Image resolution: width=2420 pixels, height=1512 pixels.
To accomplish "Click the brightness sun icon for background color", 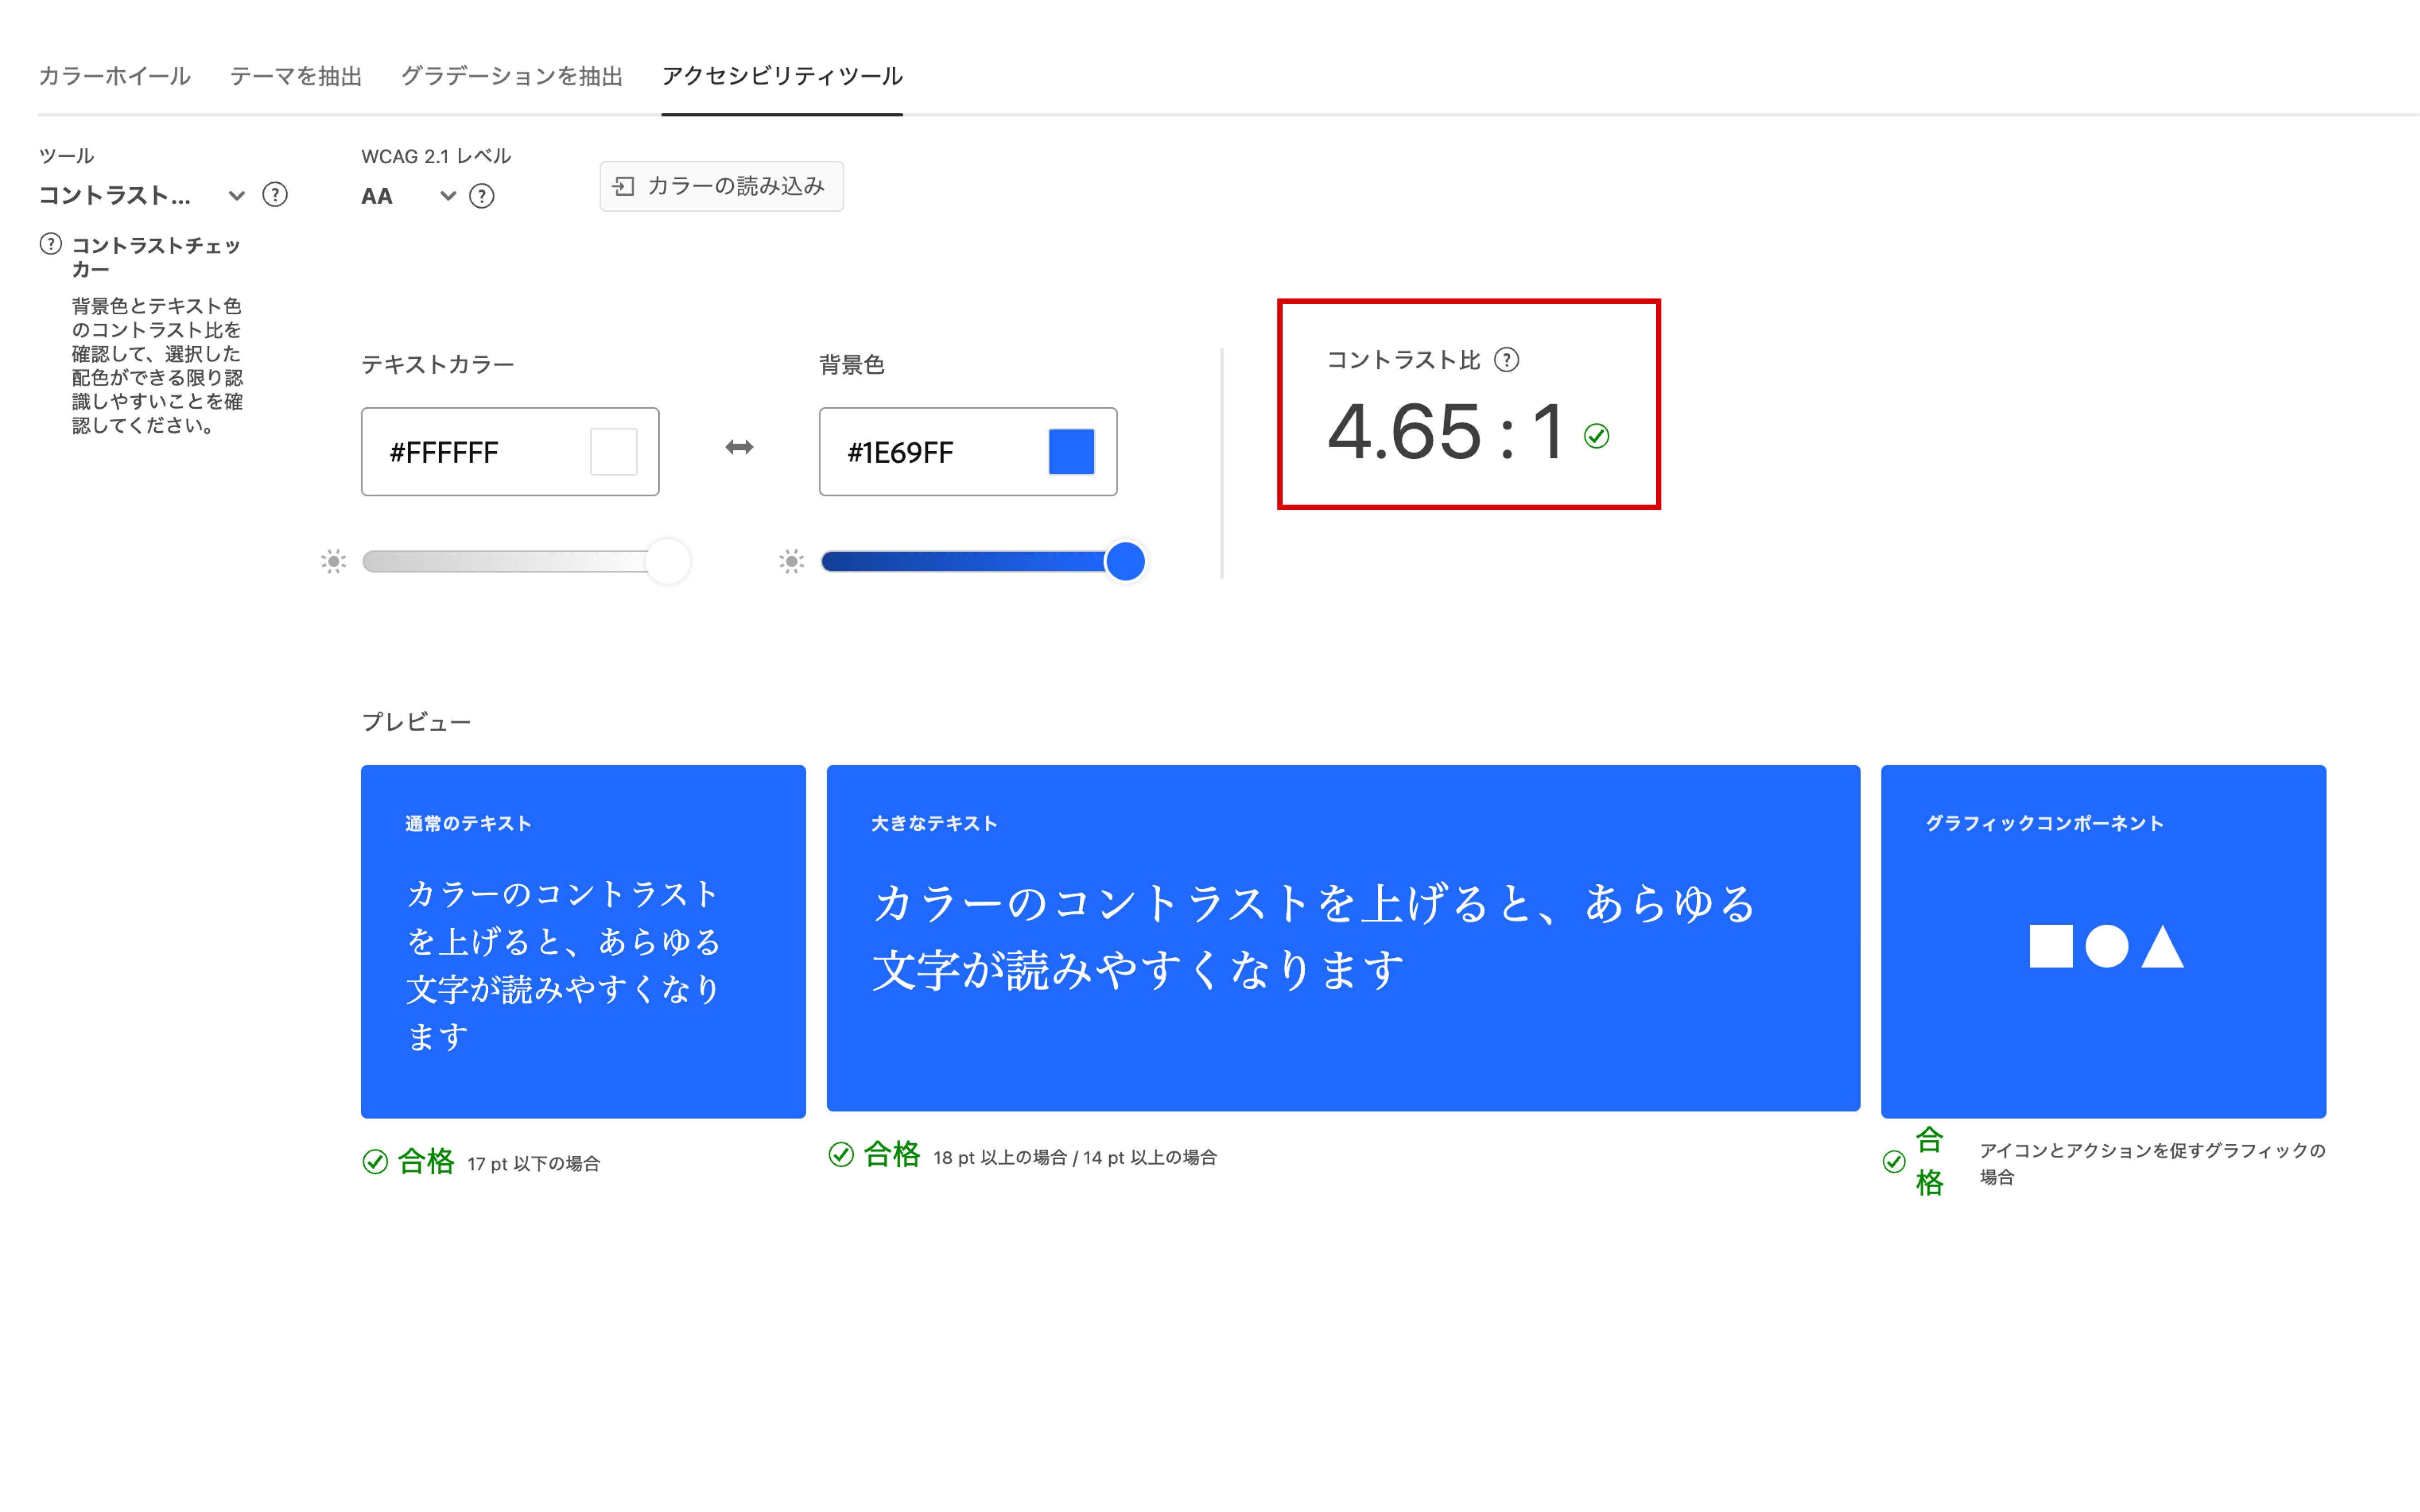I will click(791, 561).
